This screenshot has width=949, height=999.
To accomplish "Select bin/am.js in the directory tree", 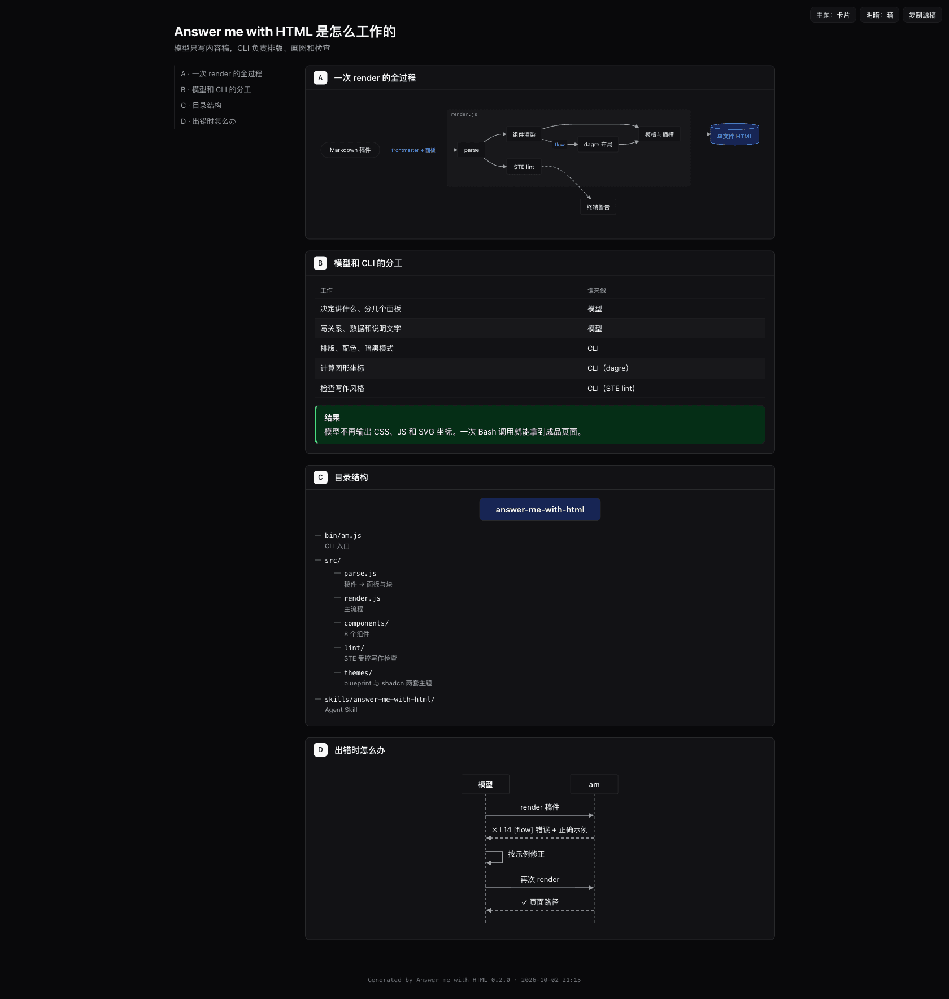I will point(343,536).
